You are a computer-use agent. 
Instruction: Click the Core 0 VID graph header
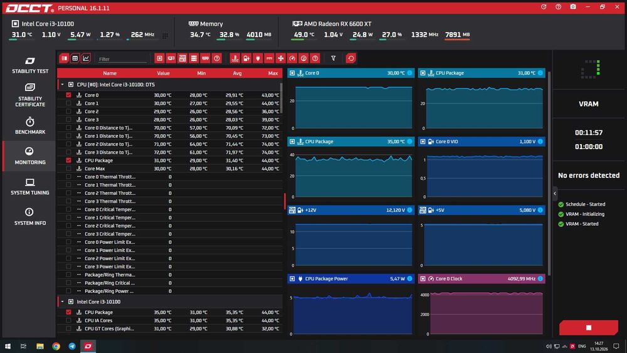(x=482, y=142)
